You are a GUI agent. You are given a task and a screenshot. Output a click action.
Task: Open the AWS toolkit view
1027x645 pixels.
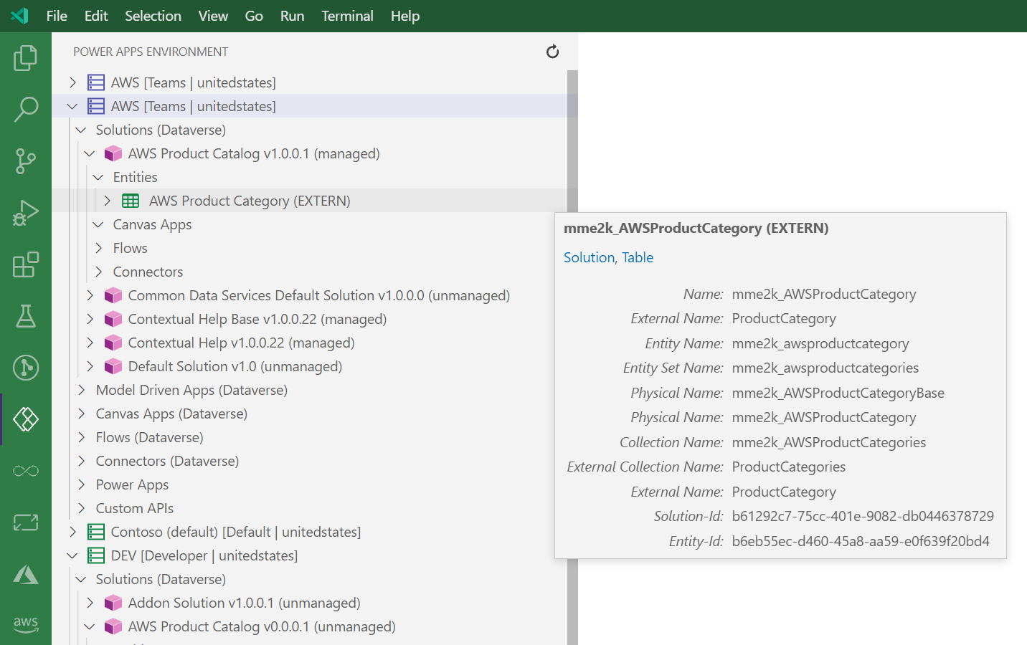click(x=26, y=624)
